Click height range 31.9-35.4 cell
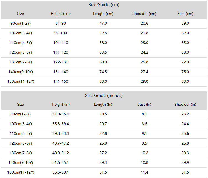Image resolution: width=208 pixels, height=178 pixels. (x=61, y=114)
